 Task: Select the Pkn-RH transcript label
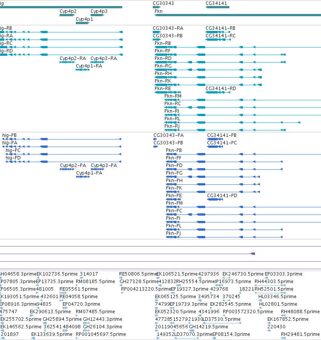coord(163,74)
